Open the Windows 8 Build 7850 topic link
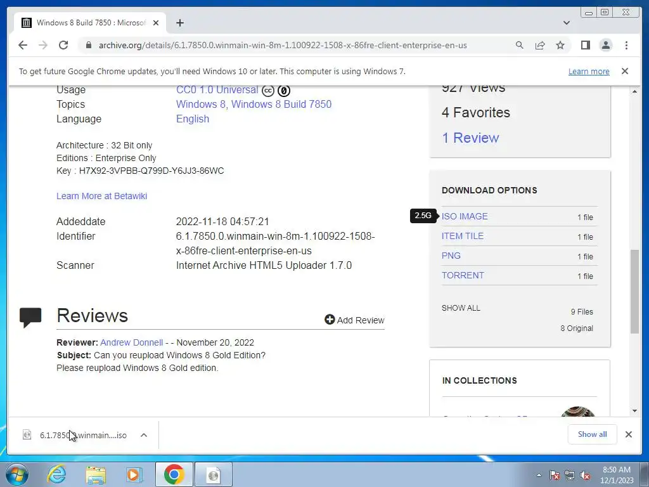The width and height of the screenshot is (649, 487). 281,105
